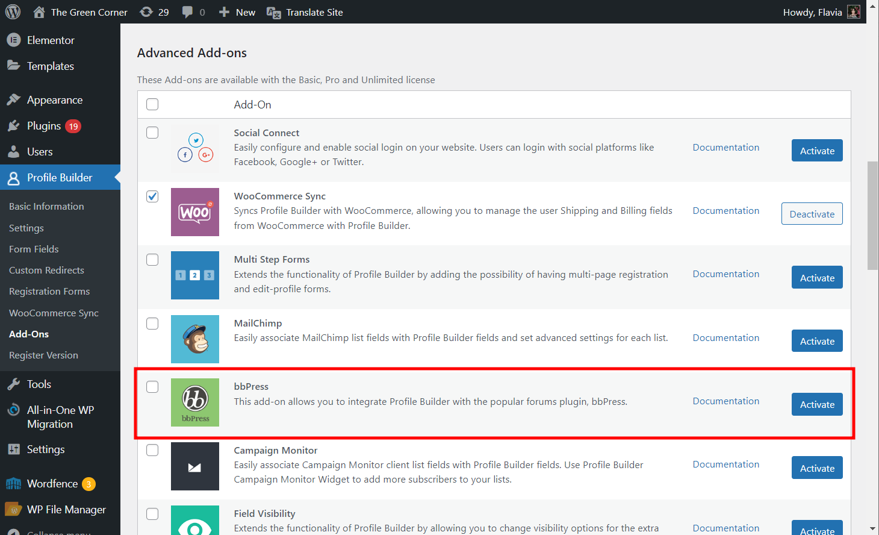The height and width of the screenshot is (535, 879).
Task: Click the Translate Site icon
Action: [x=273, y=13]
